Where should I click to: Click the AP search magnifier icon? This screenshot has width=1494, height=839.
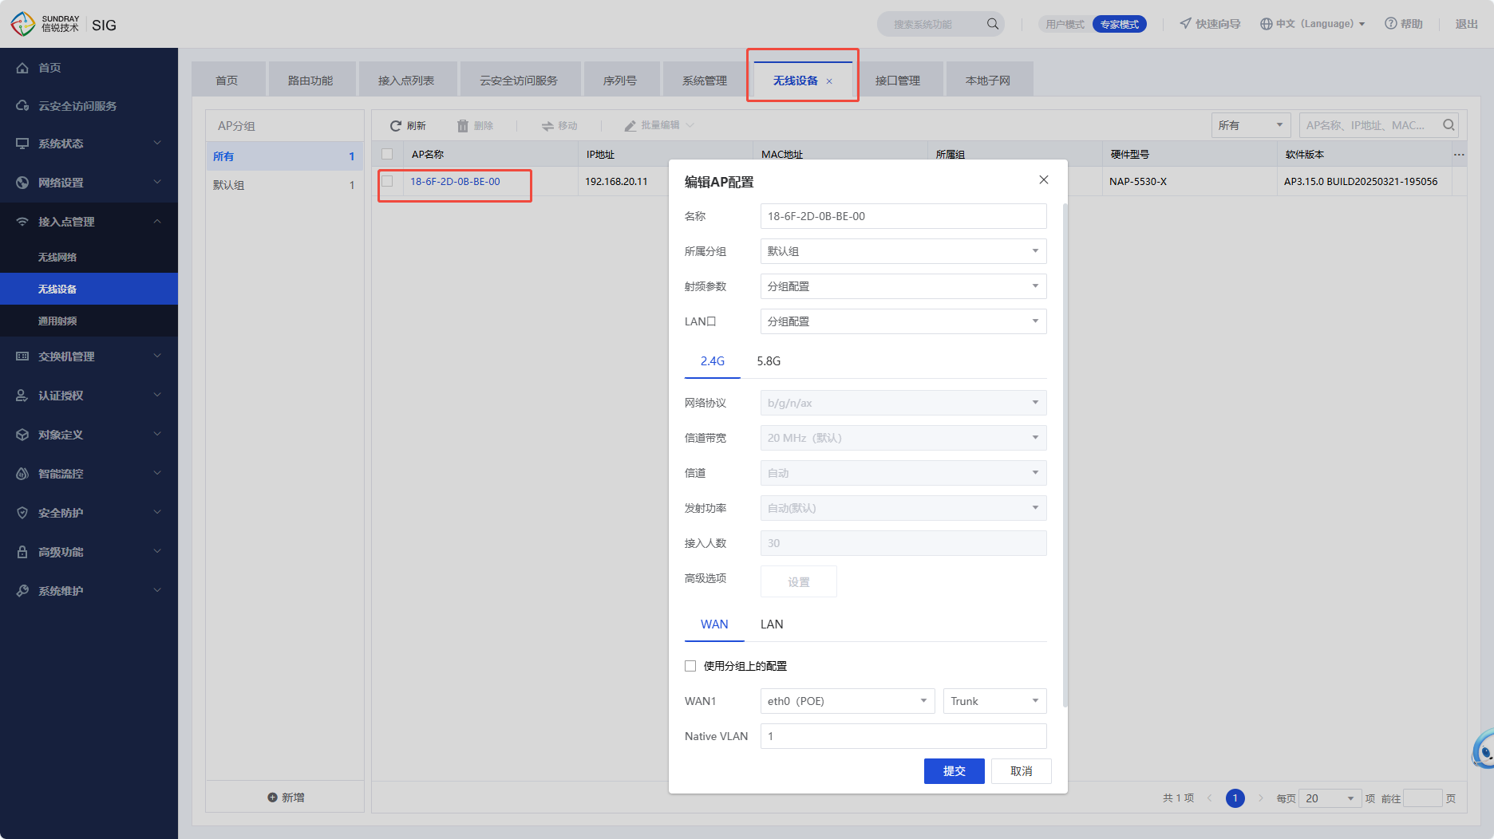1449,125
